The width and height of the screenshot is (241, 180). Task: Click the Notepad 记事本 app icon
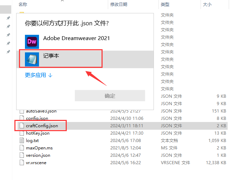pos(32,59)
